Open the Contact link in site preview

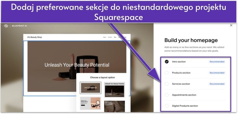110,37
